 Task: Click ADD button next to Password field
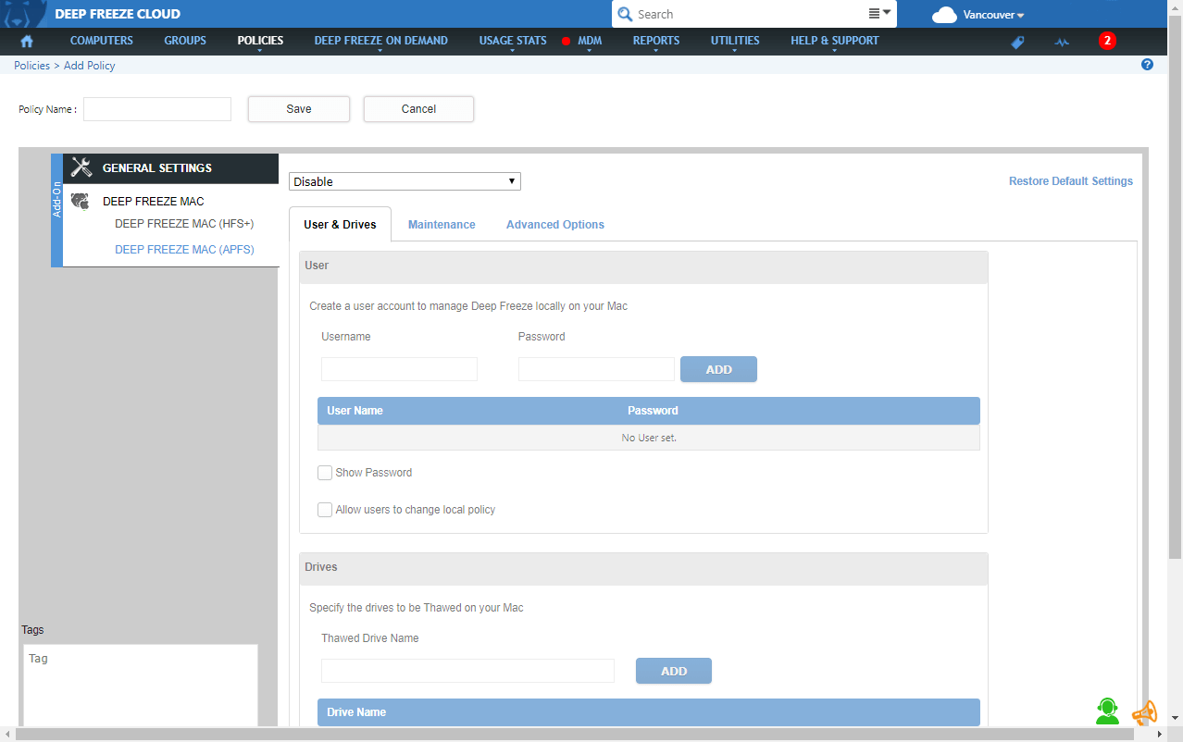coord(718,369)
